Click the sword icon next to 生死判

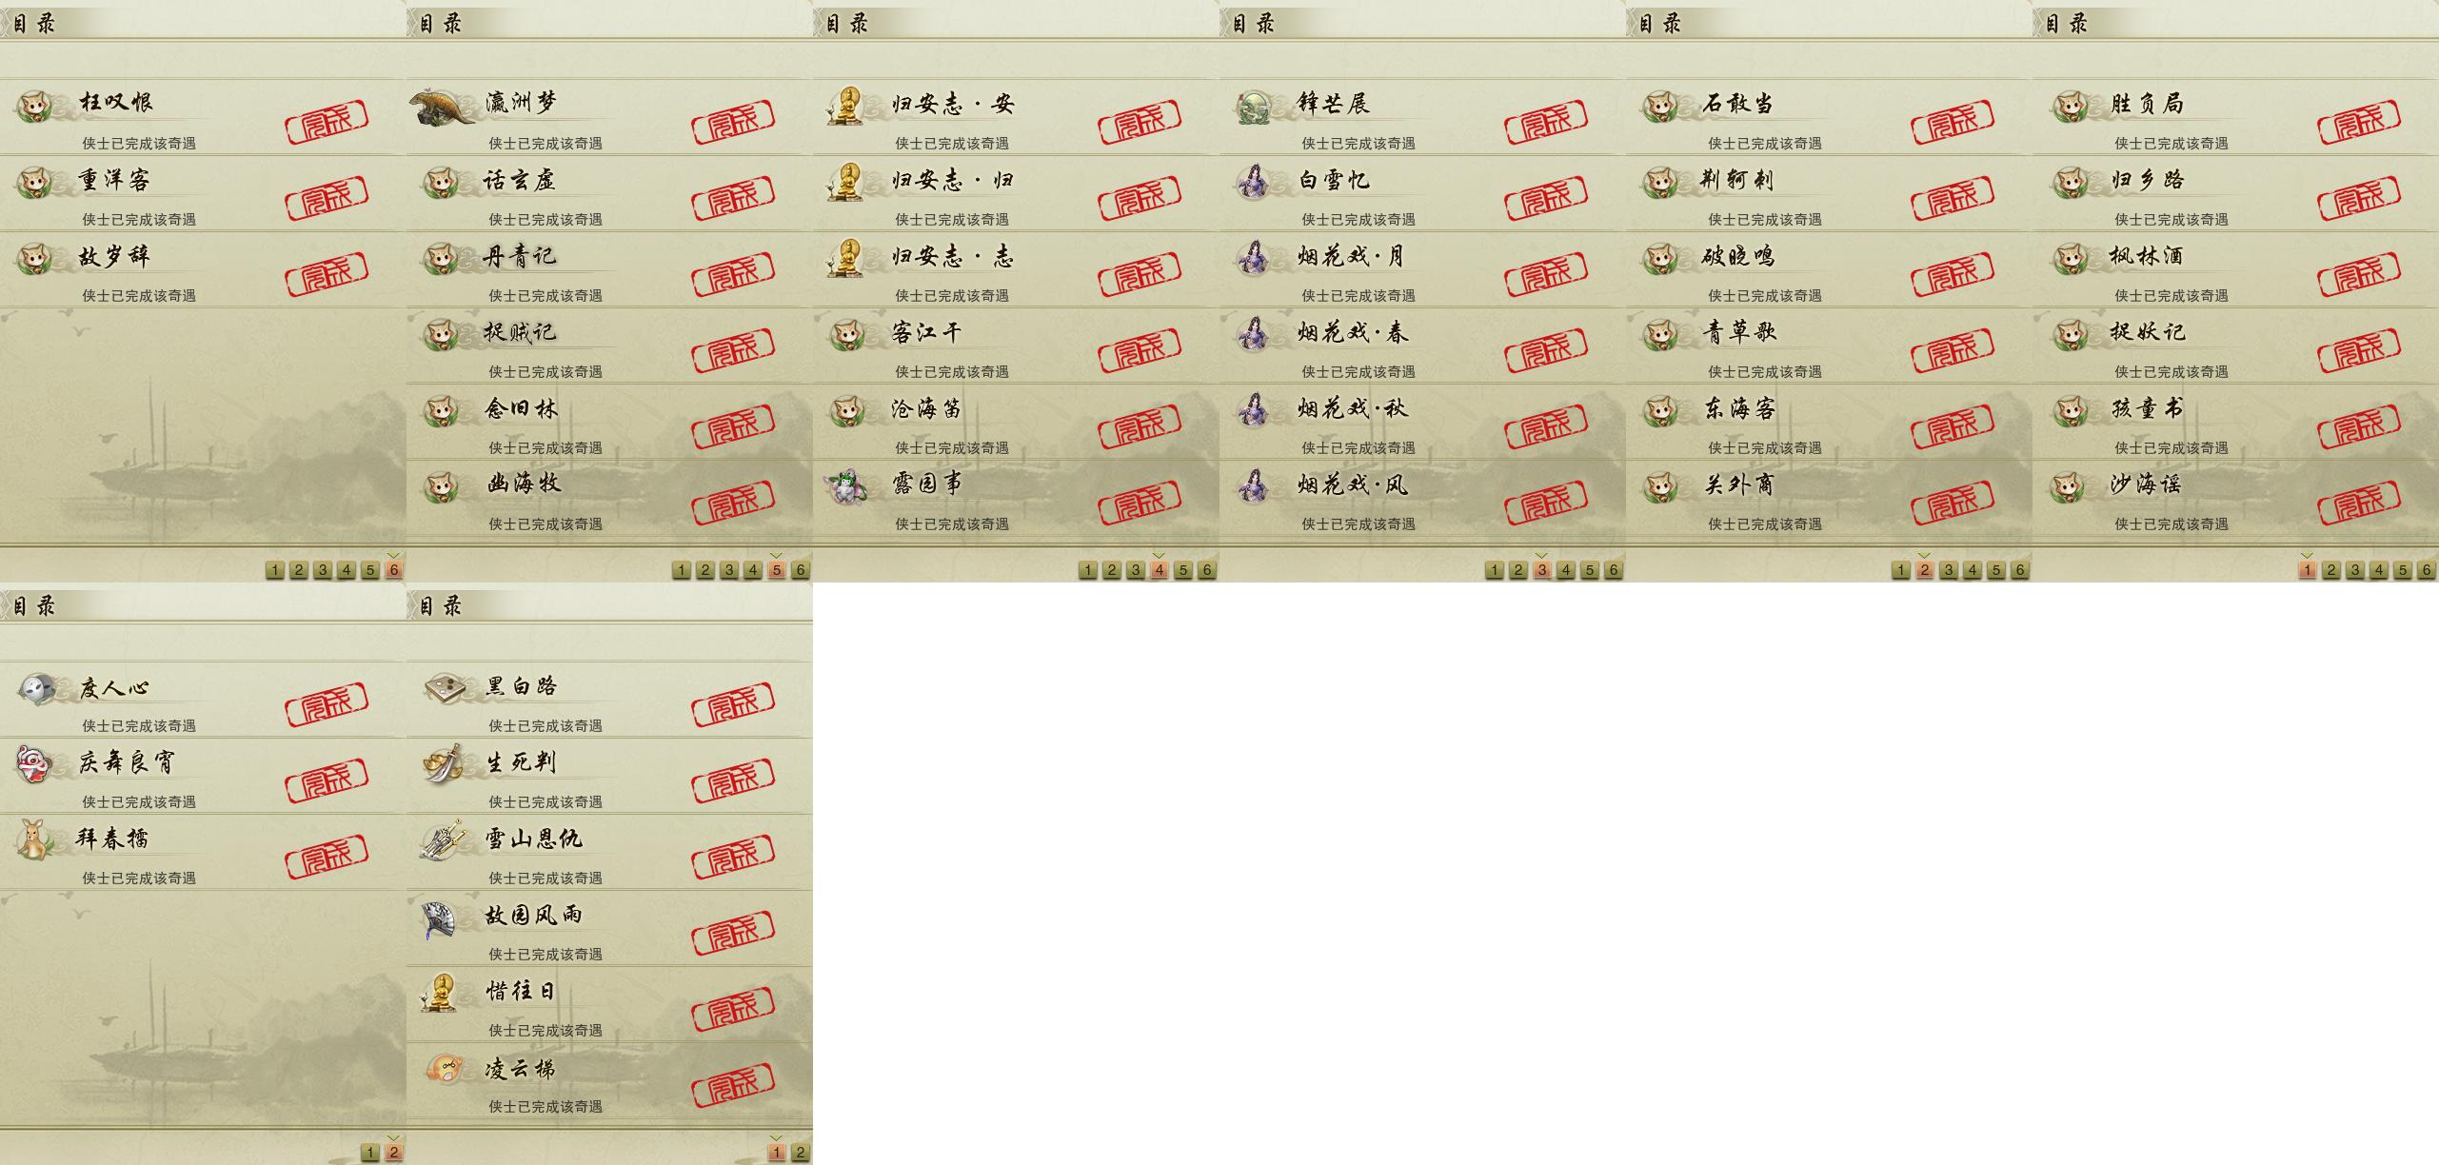[444, 764]
